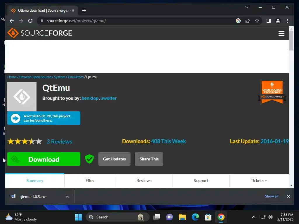The image size is (299, 224).
Task: Click the scrollbar down arrow
Action: tap(291, 185)
